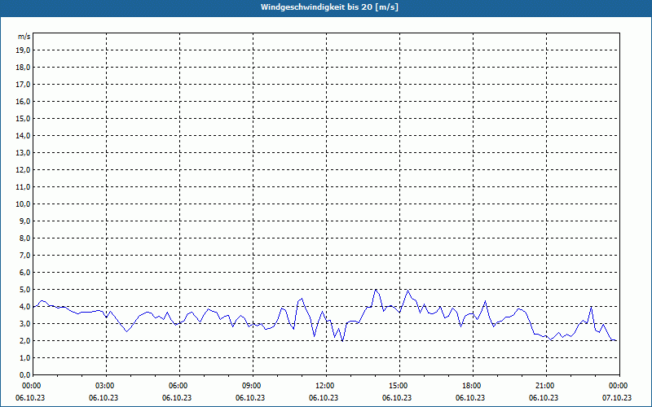
Task: Click the 06.10.23 date under 21:00
Action: tap(544, 398)
